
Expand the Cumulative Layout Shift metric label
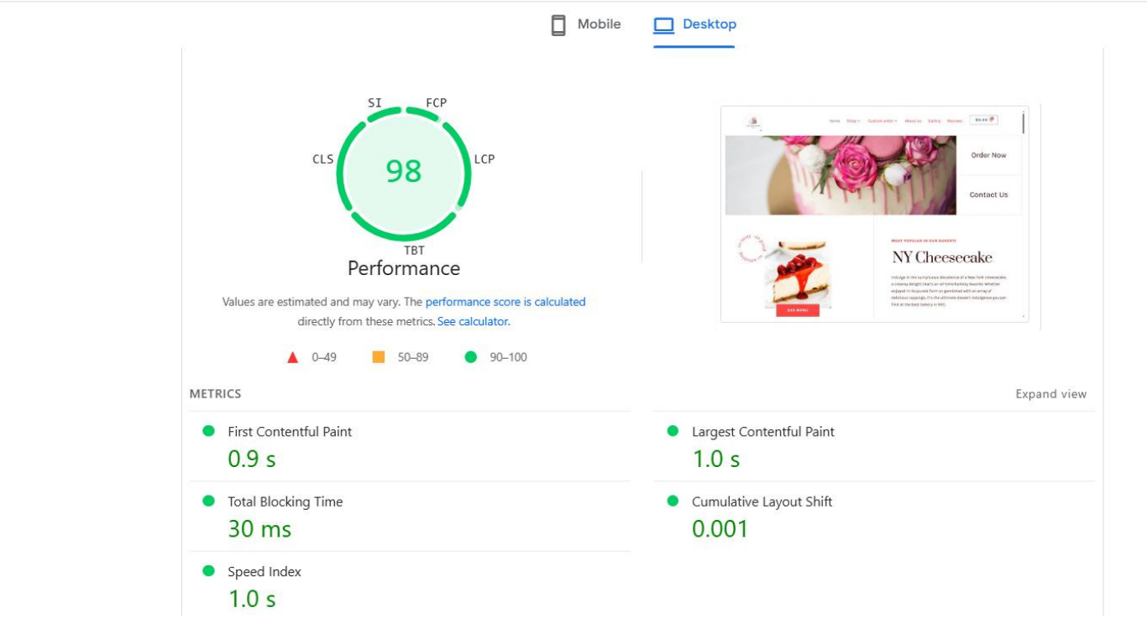coord(762,501)
